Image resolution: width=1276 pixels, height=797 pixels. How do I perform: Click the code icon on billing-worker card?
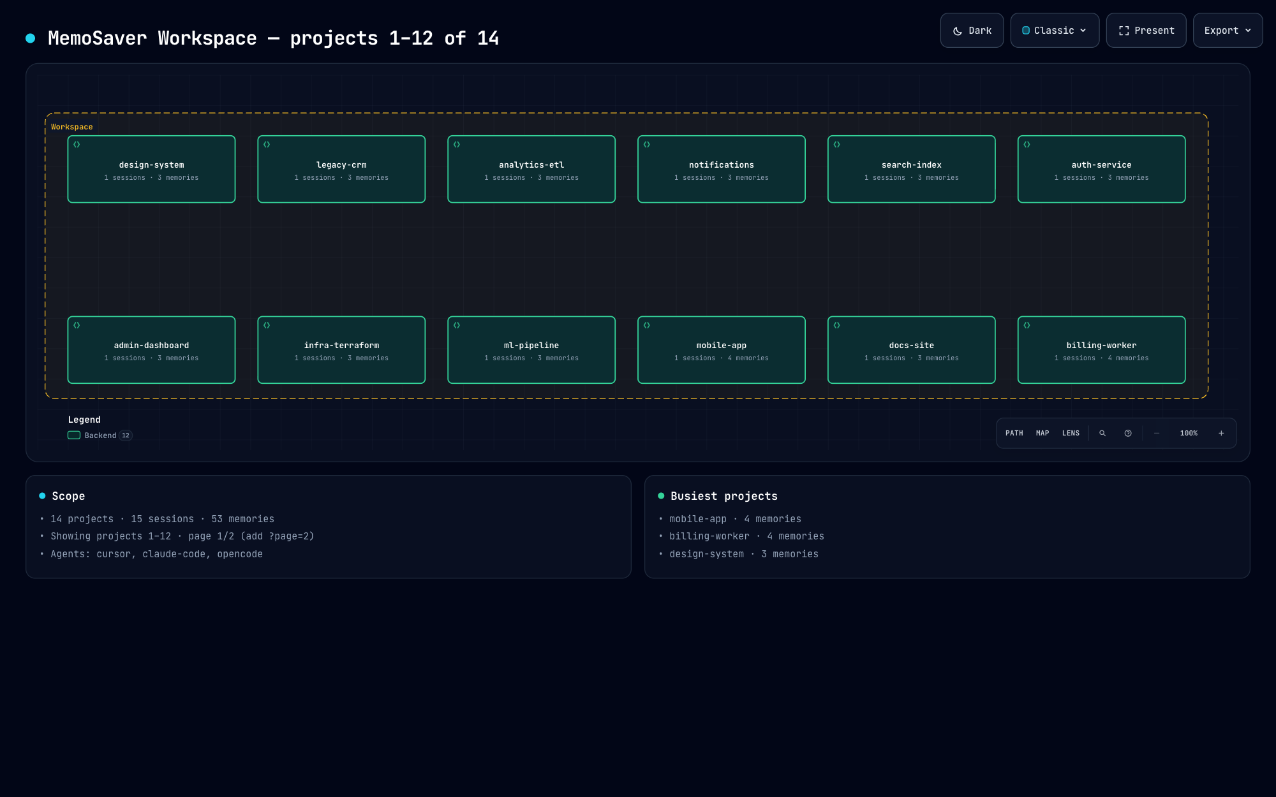tap(1027, 325)
